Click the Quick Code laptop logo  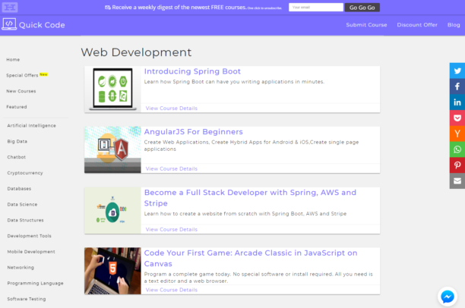[x=9, y=24]
